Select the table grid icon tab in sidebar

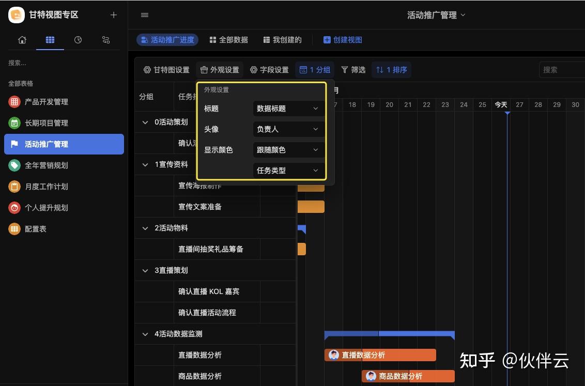pos(50,40)
